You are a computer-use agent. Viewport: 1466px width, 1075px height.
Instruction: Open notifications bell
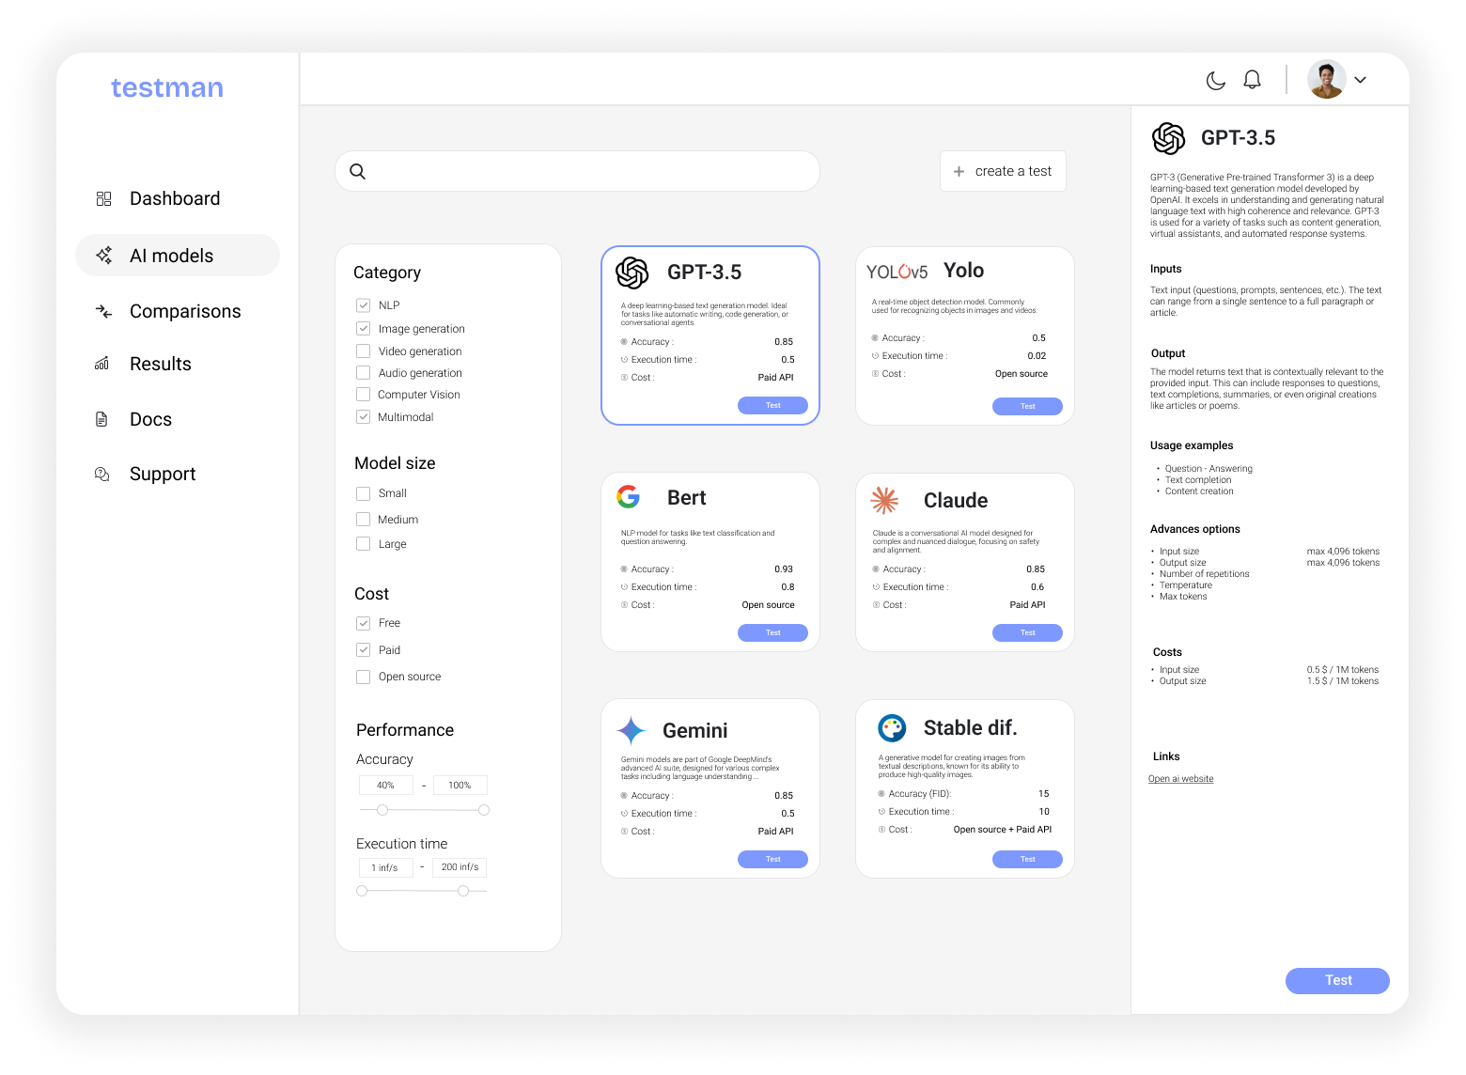tap(1252, 80)
